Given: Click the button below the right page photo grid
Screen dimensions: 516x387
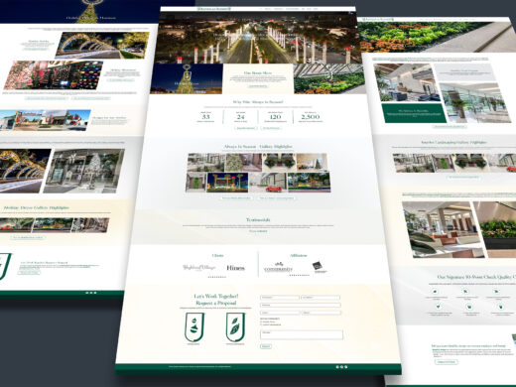Looking at the screenshot, I should pyautogui.click(x=450, y=126).
